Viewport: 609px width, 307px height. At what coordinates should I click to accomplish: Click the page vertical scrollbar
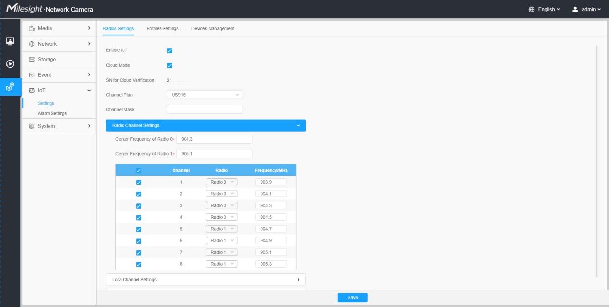(596, 161)
